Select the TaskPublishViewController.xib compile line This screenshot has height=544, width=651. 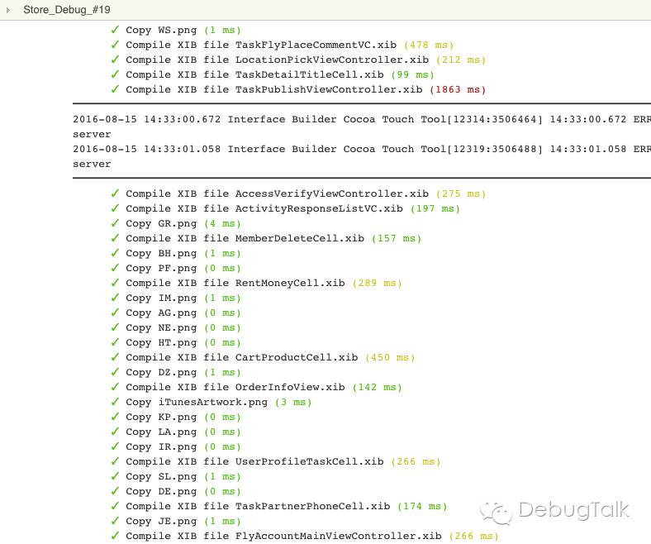coord(298,90)
